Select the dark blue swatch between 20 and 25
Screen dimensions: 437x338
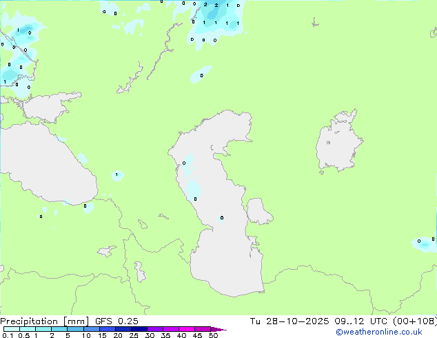point(123,329)
